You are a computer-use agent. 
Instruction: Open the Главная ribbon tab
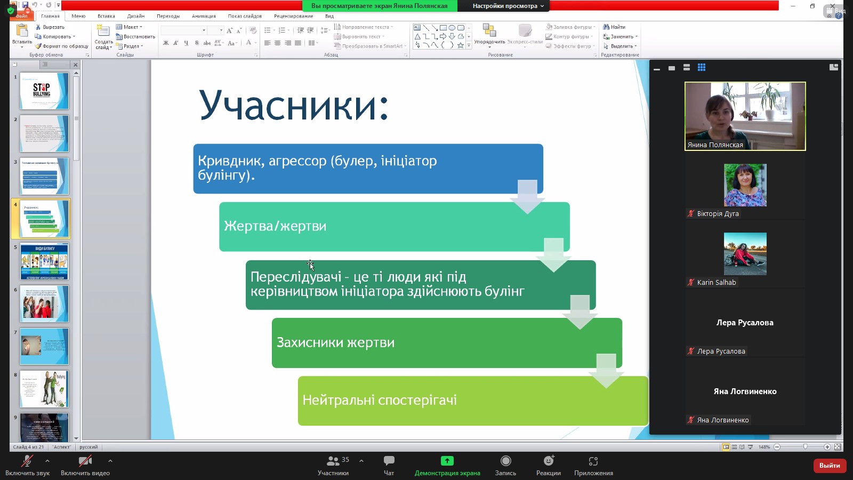tap(50, 16)
